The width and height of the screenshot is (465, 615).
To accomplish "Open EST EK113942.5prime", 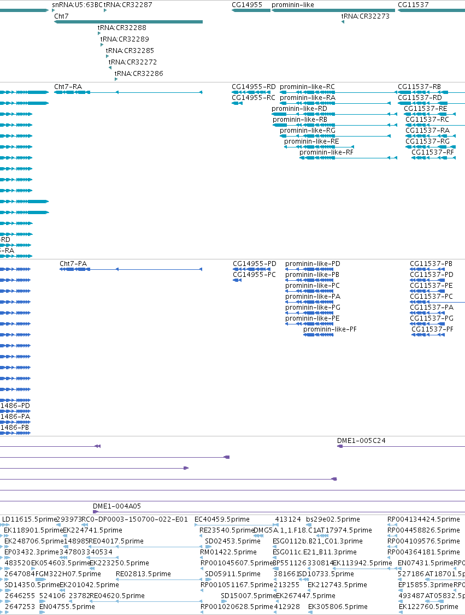I will pos(362,563).
